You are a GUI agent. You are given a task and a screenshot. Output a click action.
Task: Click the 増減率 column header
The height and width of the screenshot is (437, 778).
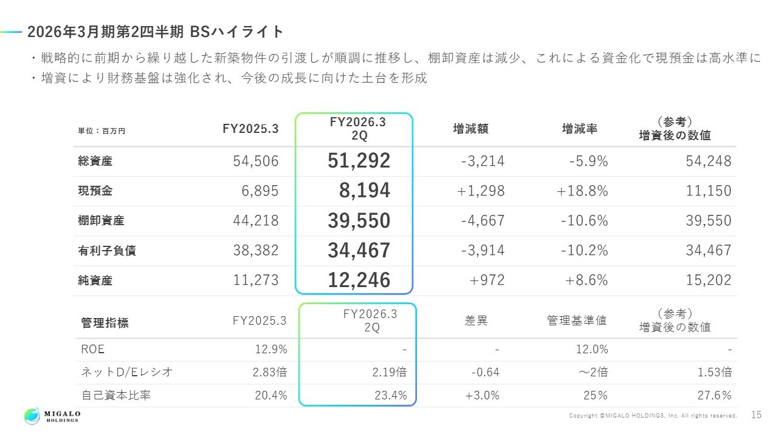point(579,129)
